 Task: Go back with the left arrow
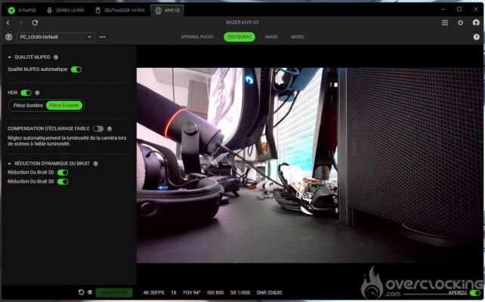(x=8, y=23)
